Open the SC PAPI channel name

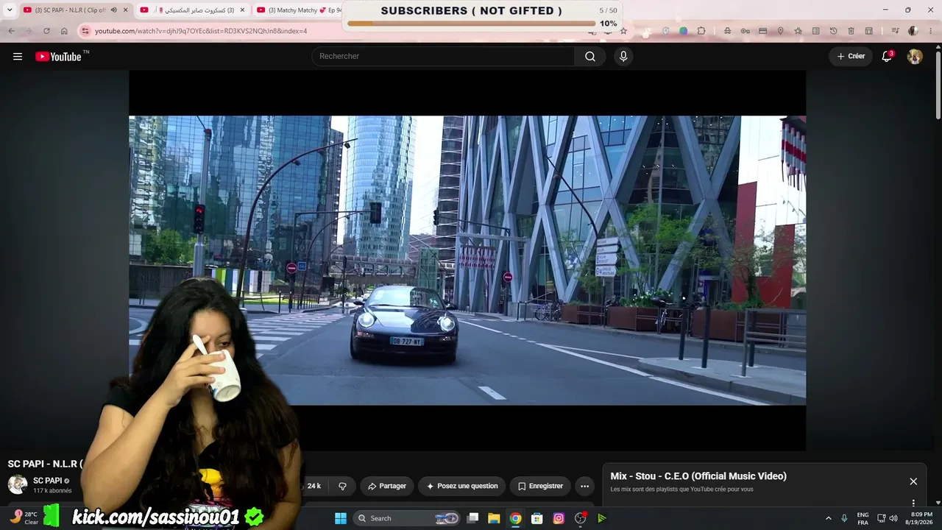(x=47, y=481)
